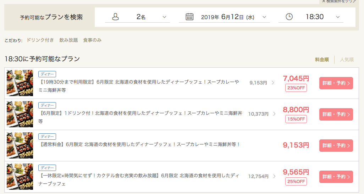Image resolution: width=364 pixels, height=194 pixels.
Task: Open thumbnail of 通常料金 plan
Action: [20, 145]
